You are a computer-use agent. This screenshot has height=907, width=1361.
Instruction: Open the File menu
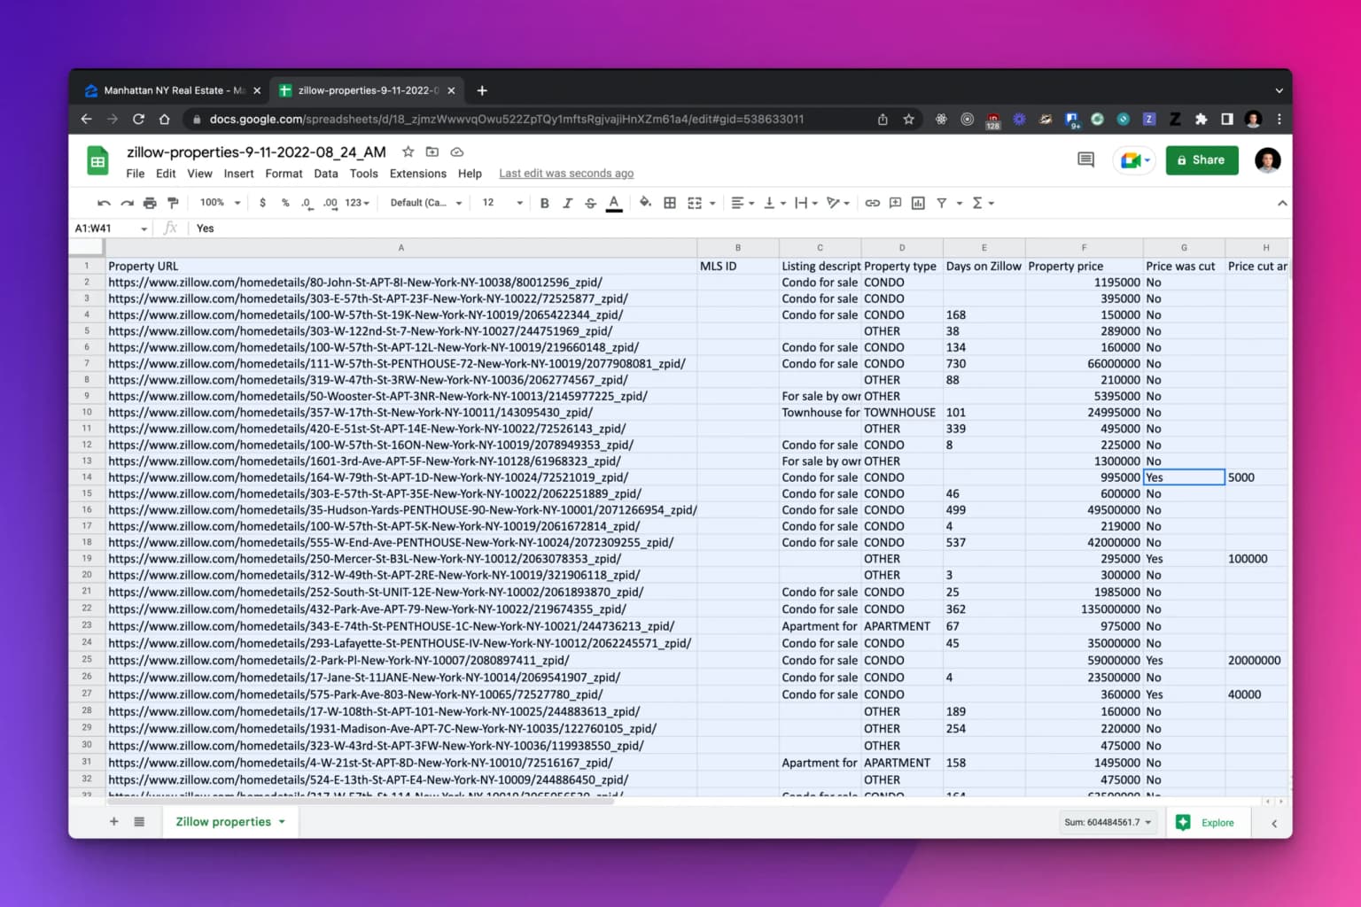(136, 174)
